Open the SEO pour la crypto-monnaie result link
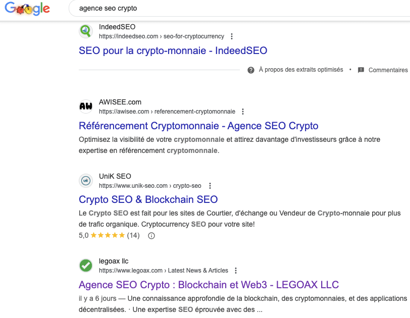410x318 pixels. [x=173, y=51]
